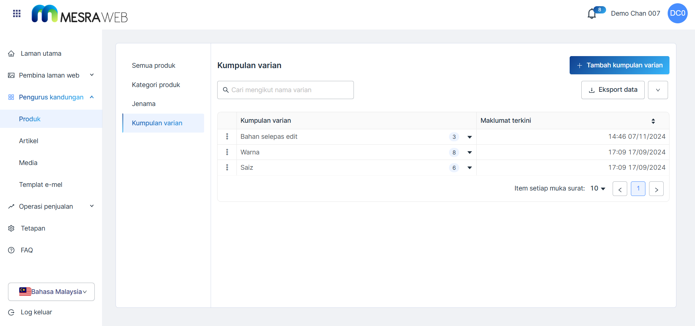Open the apps grid menu icon
695x326 pixels.
[x=17, y=13]
